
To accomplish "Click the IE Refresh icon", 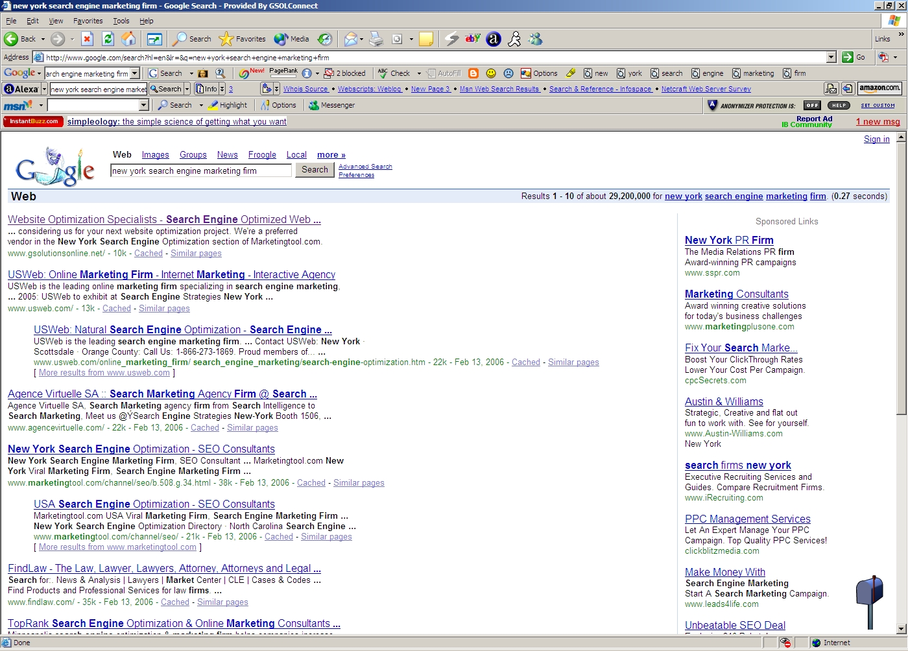I will pyautogui.click(x=108, y=39).
